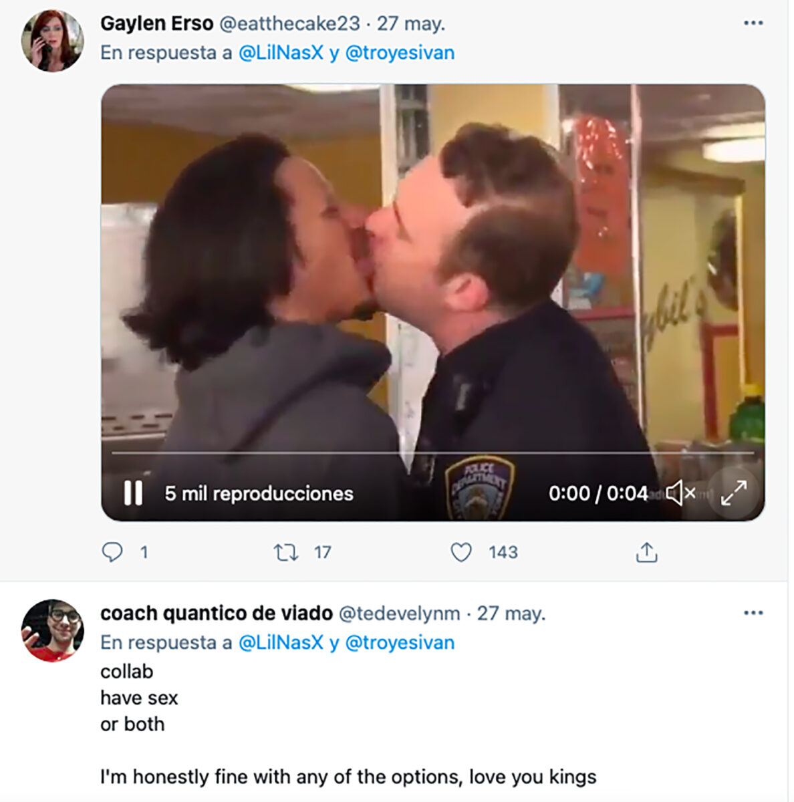Open more options for coach quantico's tweet
Viewport: 794px width, 802px height.
point(753,613)
